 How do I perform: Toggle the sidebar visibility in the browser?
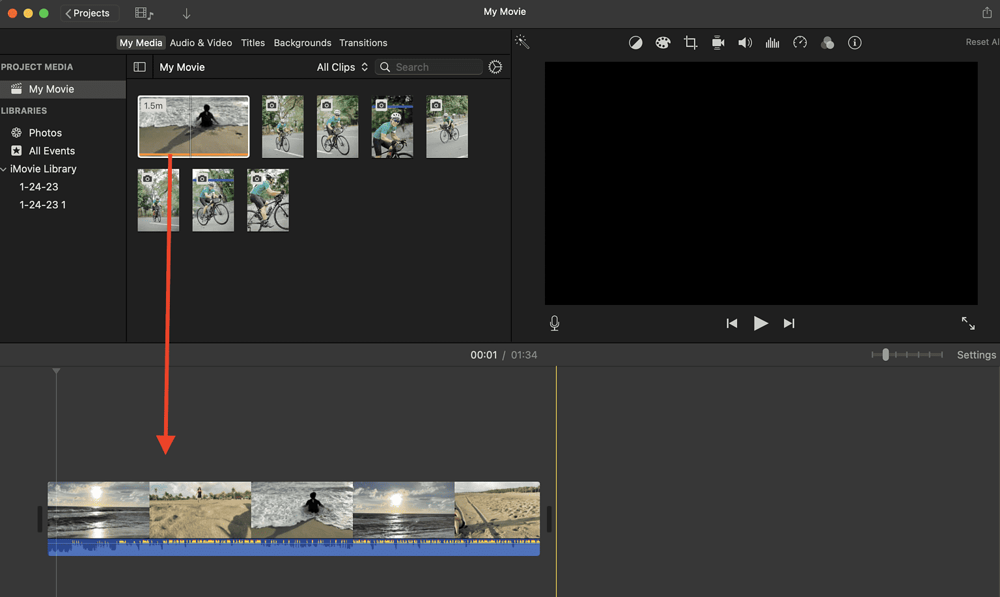[x=139, y=66]
